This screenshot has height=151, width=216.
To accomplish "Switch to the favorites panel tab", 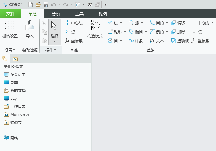I will tap(15, 59).
